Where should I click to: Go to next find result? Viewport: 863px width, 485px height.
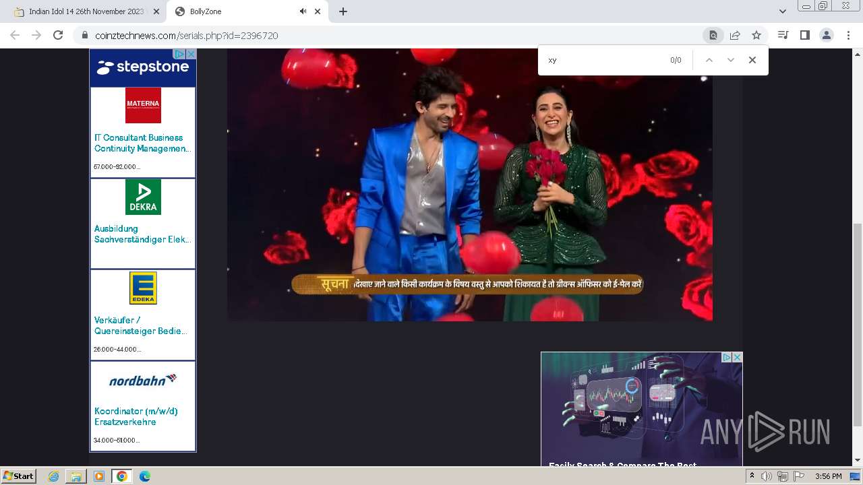[x=730, y=60]
